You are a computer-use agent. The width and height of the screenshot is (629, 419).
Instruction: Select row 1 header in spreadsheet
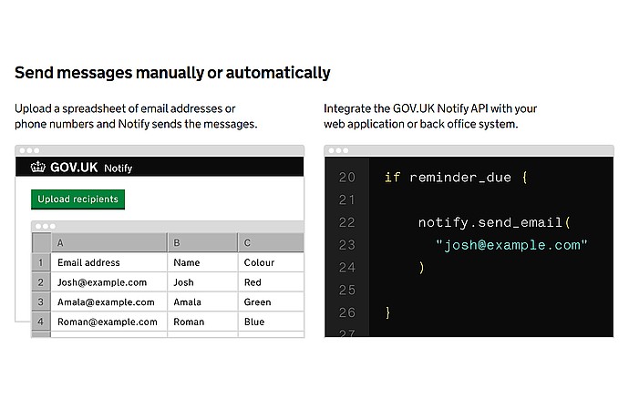click(41, 262)
